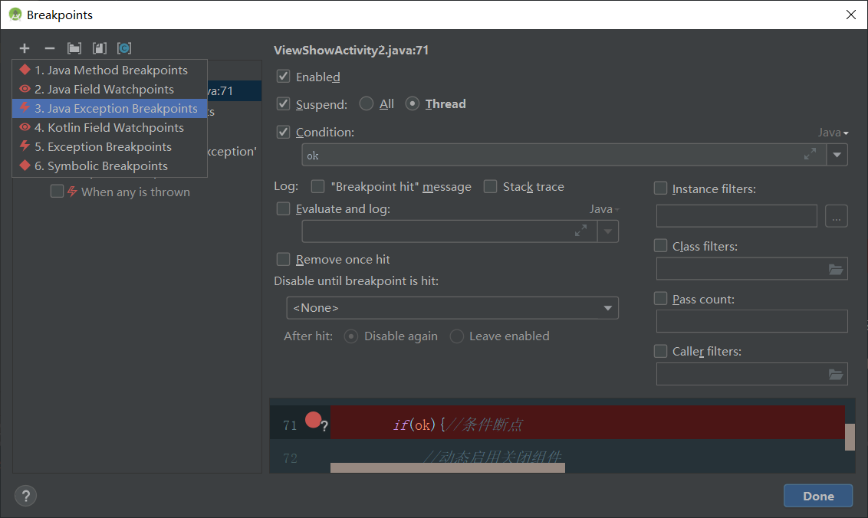Choose 4. Kotlin Field Watchpoints
The width and height of the screenshot is (868, 518).
(x=110, y=127)
